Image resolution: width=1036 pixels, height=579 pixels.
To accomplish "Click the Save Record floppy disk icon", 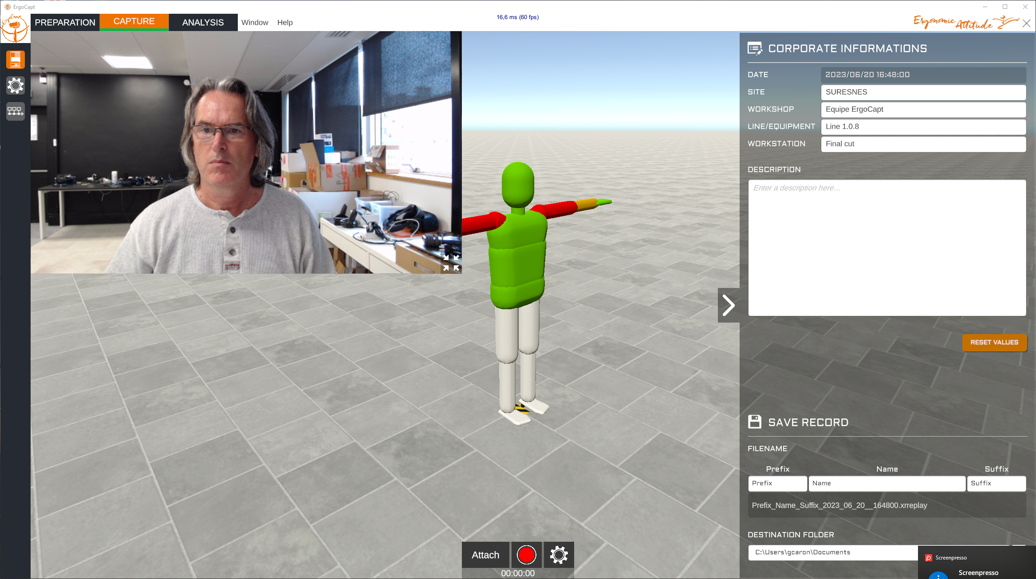I will click(755, 422).
